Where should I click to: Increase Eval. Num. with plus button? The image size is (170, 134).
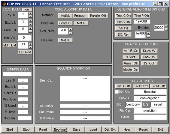(71, 29)
